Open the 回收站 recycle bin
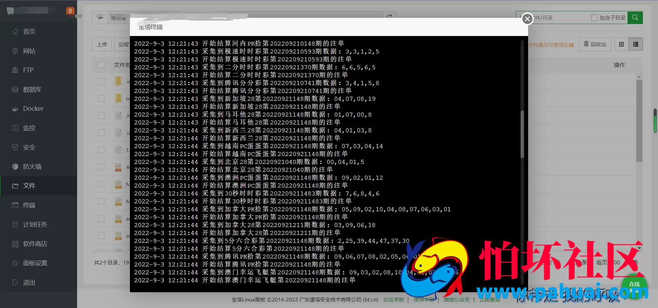658x308 pixels. click(x=595, y=44)
